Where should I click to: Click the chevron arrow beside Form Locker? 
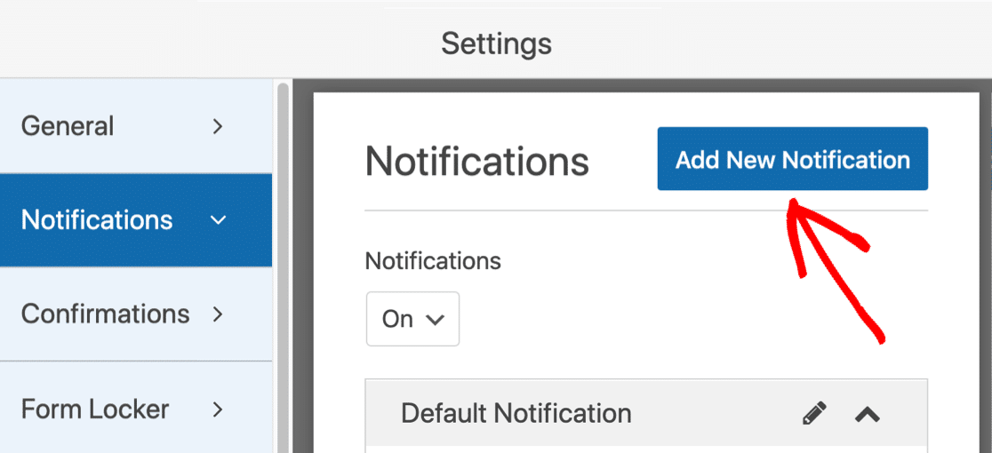[219, 409]
